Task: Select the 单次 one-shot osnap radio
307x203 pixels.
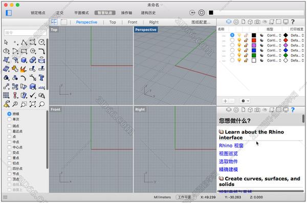Action: coord(9,119)
